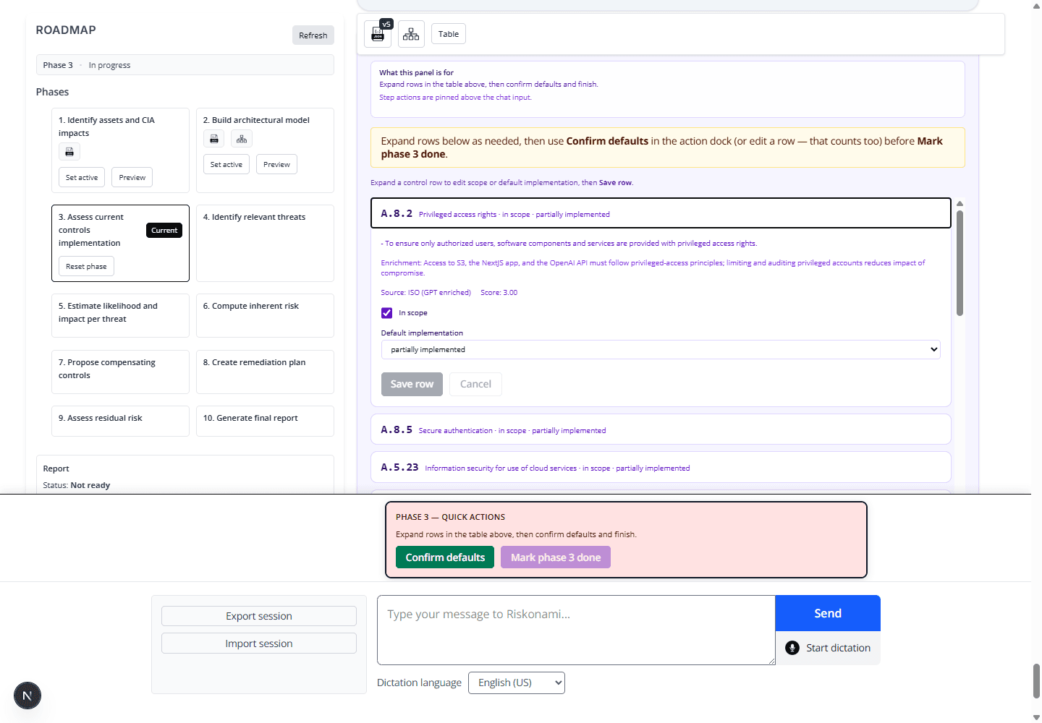Open JSON icon under Identify assets phase
Image resolution: width=1042 pixels, height=723 pixels.
click(x=69, y=152)
